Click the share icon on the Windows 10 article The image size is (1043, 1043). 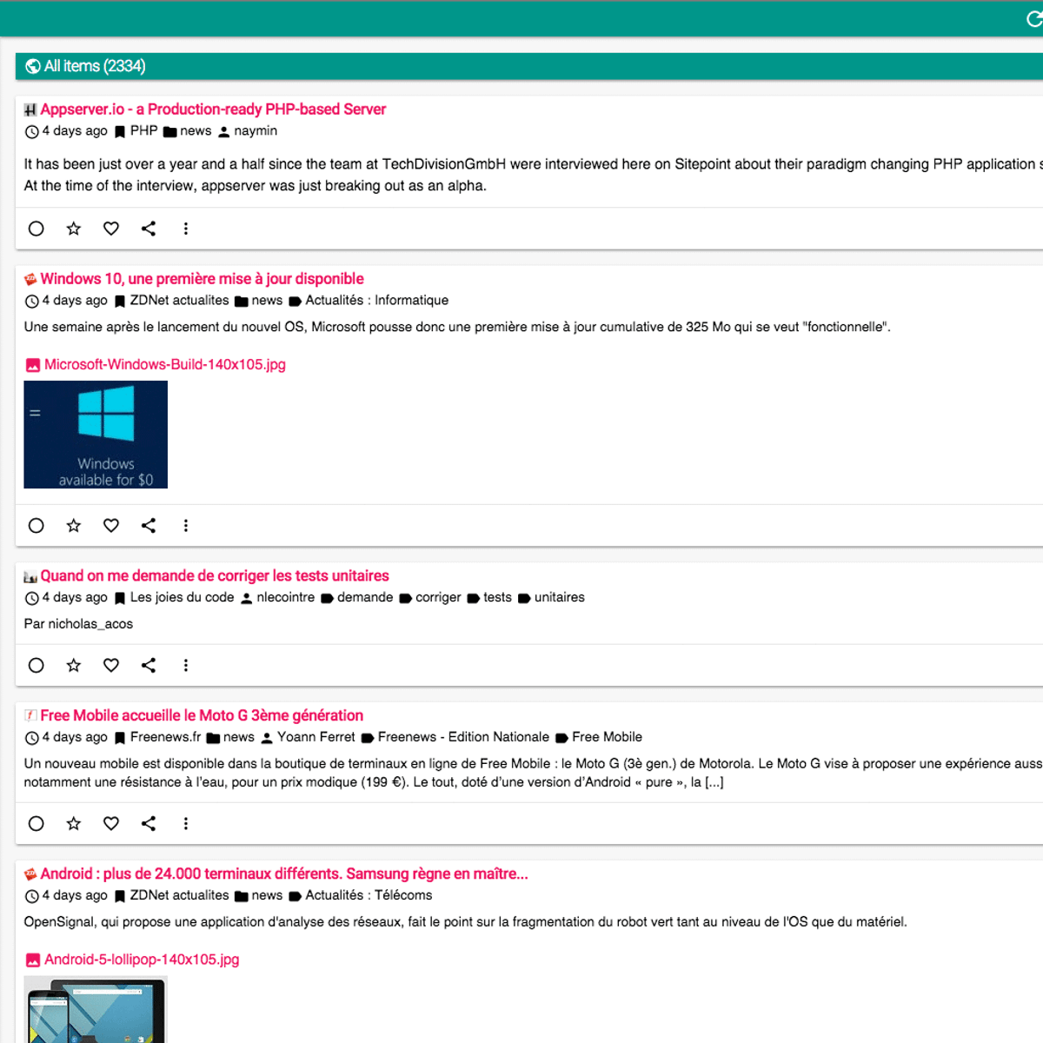click(148, 525)
